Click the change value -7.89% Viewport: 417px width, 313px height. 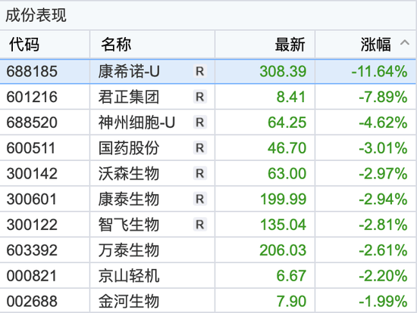click(383, 97)
